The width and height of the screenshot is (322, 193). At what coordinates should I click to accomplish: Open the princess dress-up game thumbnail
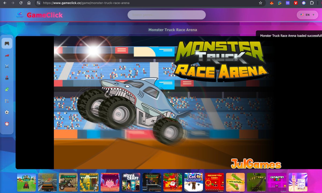point(298,182)
